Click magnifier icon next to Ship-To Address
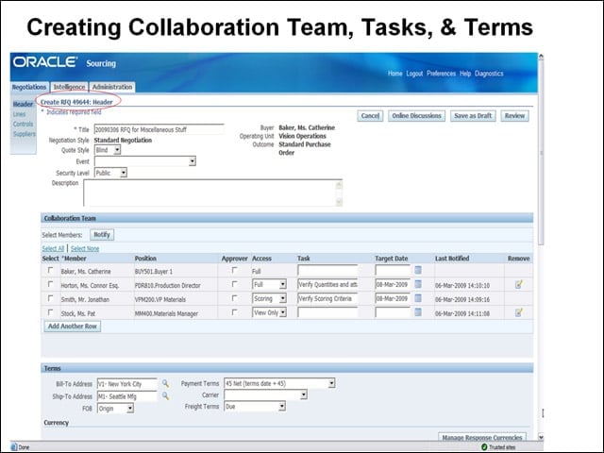Viewport: 604px width, 453px height. (165, 395)
